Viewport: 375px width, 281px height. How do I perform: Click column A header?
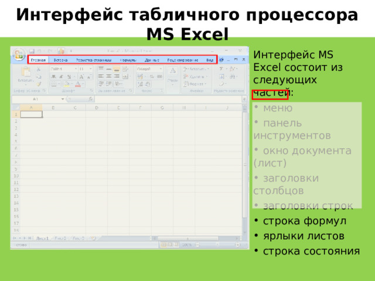point(31,108)
